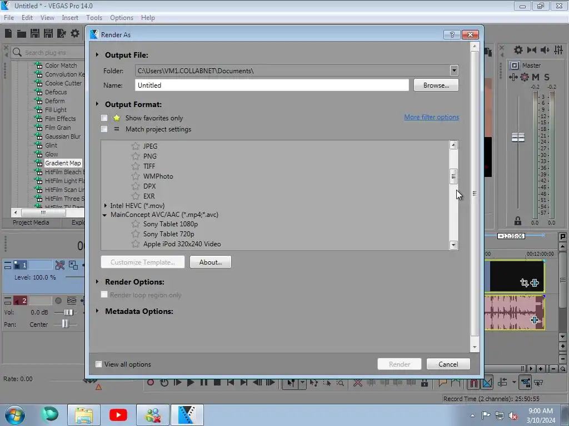Click Go to Start in transport bar
This screenshot has width=569, height=426.
[x=231, y=383]
